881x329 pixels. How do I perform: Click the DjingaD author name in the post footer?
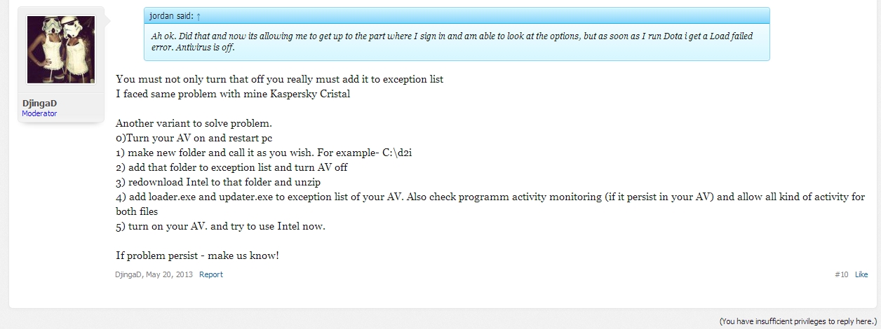tap(129, 274)
